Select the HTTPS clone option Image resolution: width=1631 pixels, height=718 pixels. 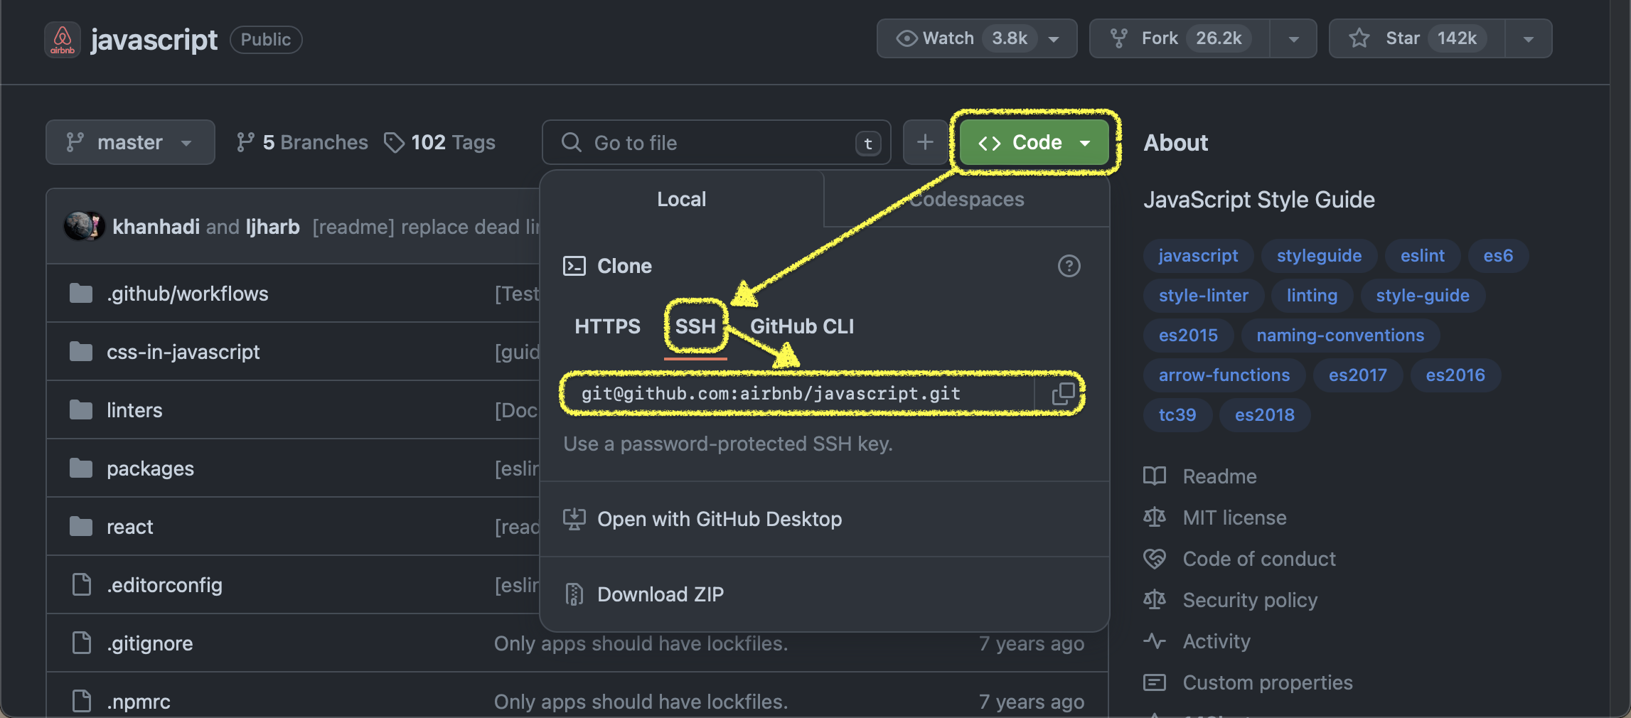(607, 326)
